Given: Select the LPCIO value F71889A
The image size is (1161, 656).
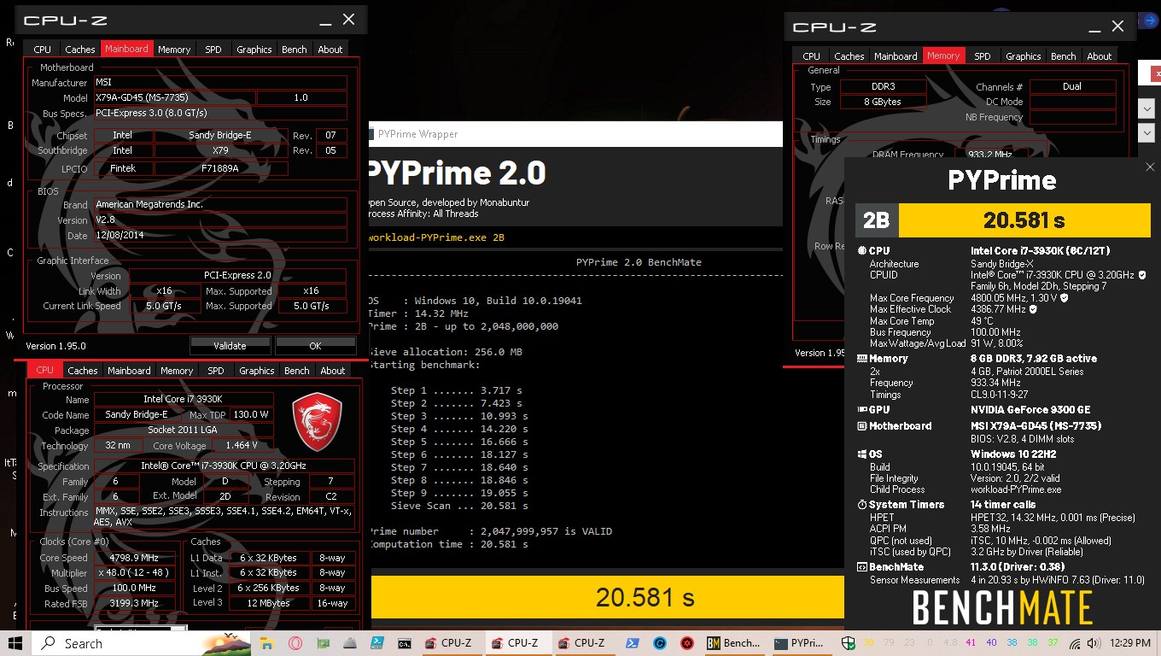Looking at the screenshot, I should coord(221,169).
